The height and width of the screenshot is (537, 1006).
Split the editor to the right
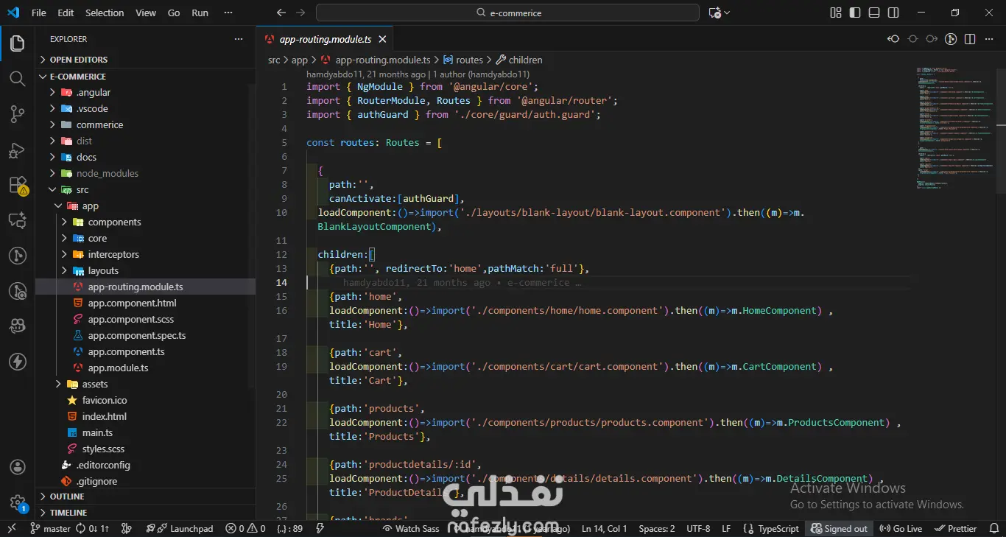[x=970, y=39]
